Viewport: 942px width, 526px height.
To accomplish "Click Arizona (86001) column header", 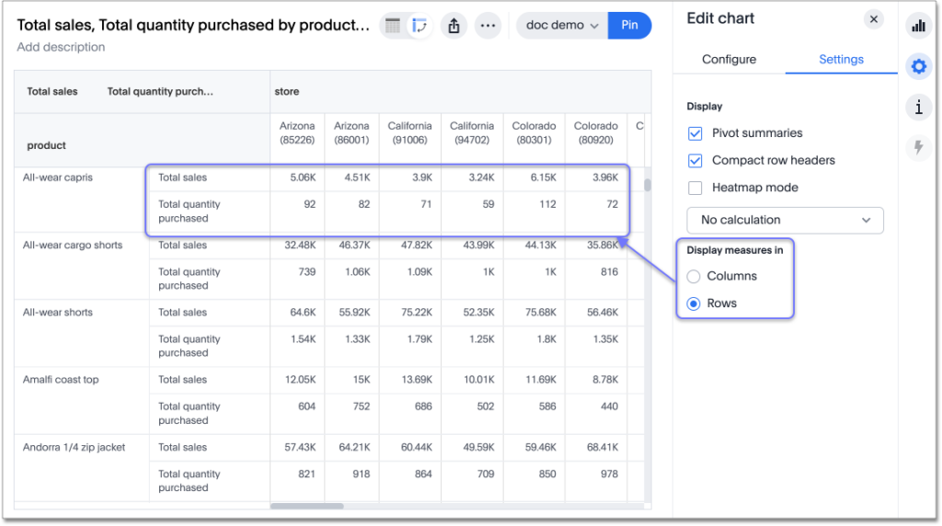I will [x=351, y=132].
